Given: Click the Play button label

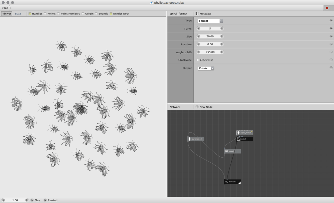Looking at the screenshot, I should point(37,200).
